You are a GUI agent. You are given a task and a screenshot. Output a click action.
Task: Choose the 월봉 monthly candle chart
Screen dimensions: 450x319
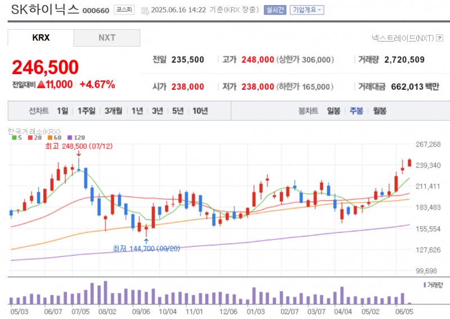[x=379, y=111]
